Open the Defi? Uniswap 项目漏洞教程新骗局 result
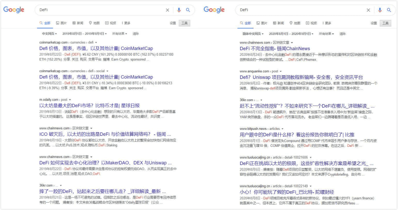This screenshot has height=210, width=398. point(301,77)
